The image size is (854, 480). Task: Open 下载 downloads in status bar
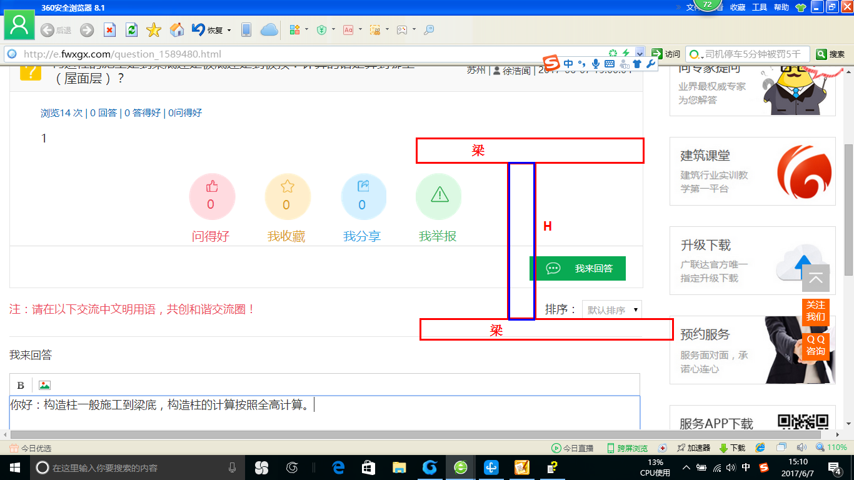tap(732, 448)
